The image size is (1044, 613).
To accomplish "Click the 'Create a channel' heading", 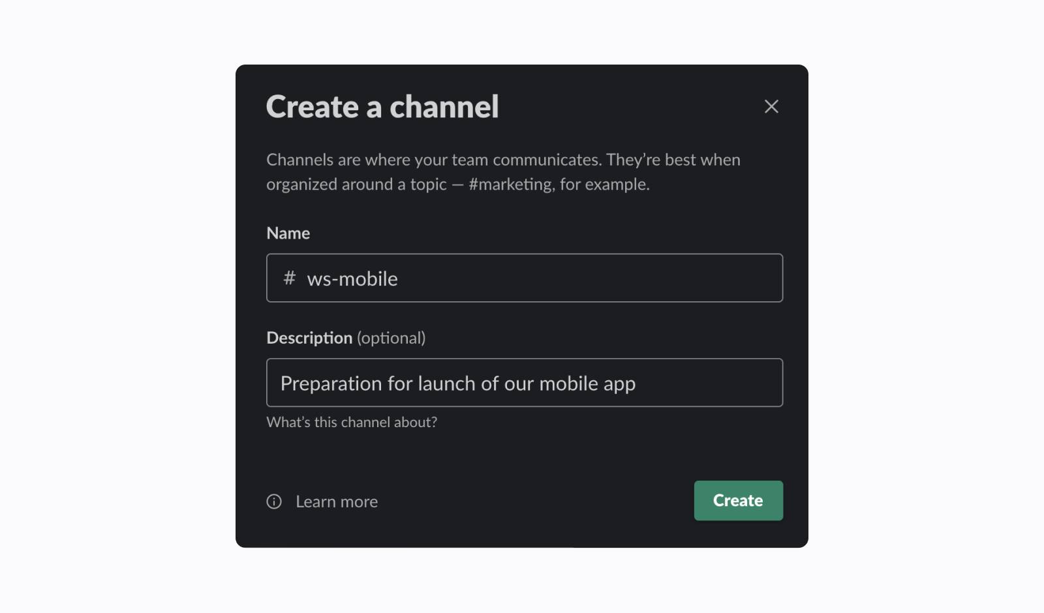I will 382,107.
